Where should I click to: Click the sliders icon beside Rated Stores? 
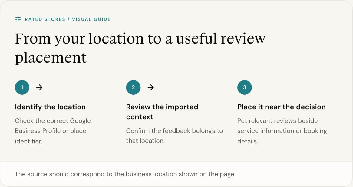18,19
